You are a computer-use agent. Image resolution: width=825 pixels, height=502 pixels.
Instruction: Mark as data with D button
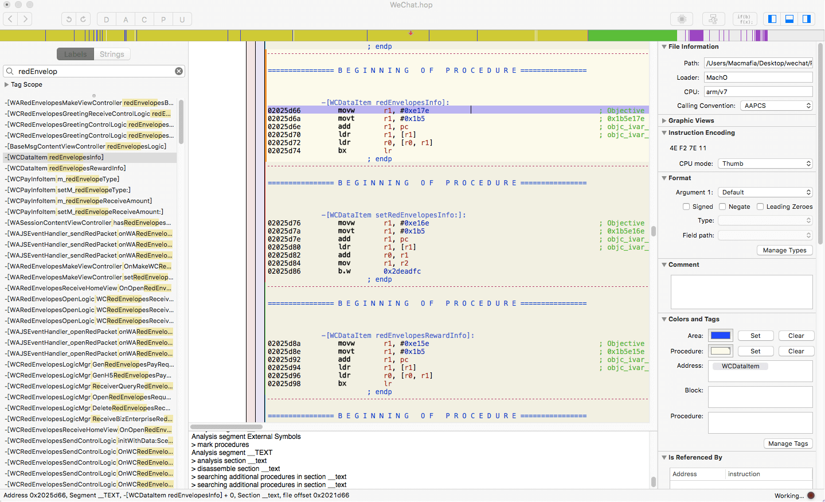(x=106, y=19)
